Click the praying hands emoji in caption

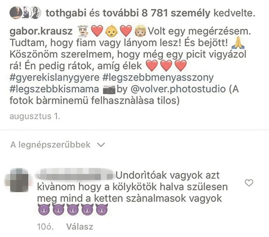238,43
